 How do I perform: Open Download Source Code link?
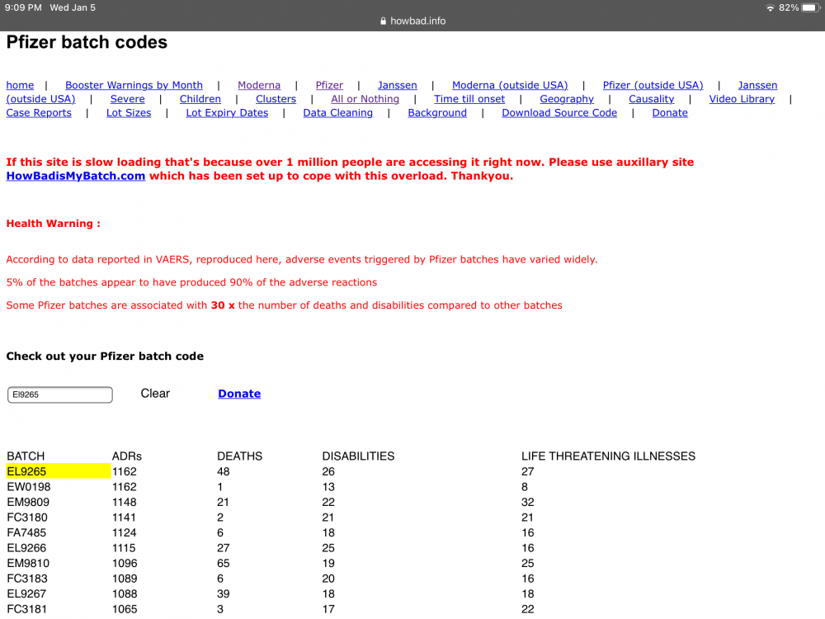tap(559, 113)
